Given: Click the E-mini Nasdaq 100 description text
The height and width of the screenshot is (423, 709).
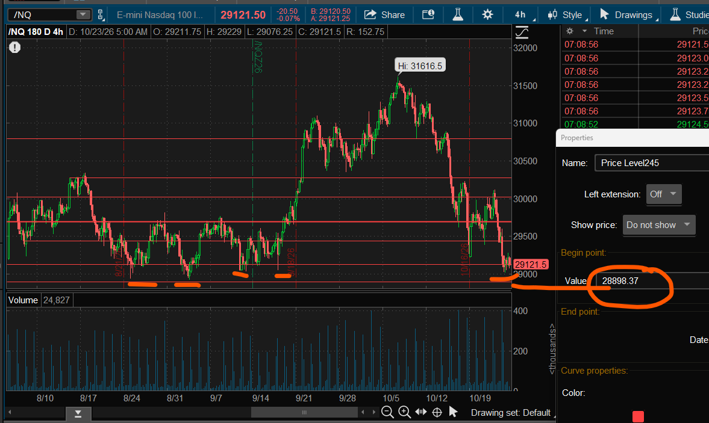Looking at the screenshot, I should point(160,15).
